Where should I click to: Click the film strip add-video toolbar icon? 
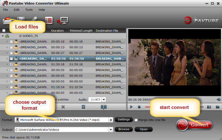point(21,19)
